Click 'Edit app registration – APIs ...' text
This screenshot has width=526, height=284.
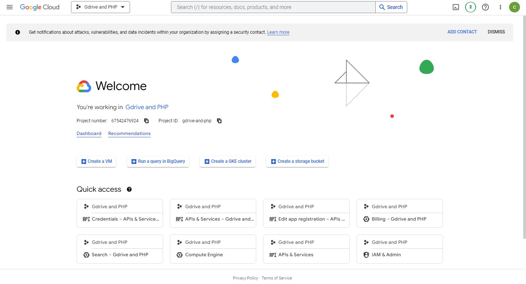(311, 219)
